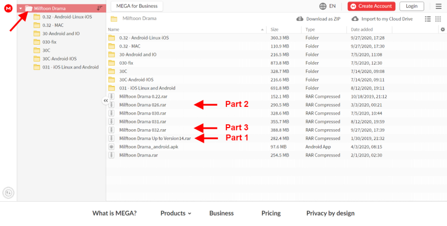Select 30-Android and IO in sidebar tree

tap(62, 34)
